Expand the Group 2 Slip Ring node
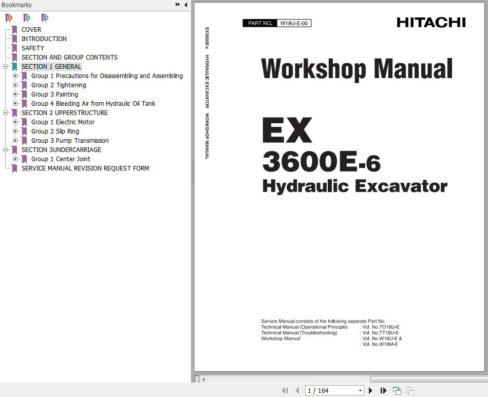Image resolution: width=488 pixels, height=397 pixels. click(15, 131)
